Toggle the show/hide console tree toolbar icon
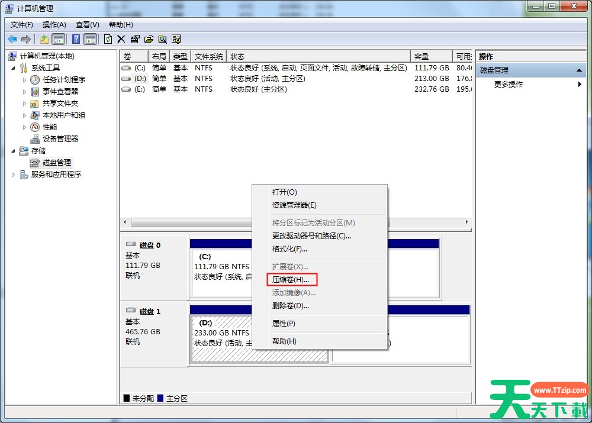Screen dimensions: 592x423 (58, 39)
